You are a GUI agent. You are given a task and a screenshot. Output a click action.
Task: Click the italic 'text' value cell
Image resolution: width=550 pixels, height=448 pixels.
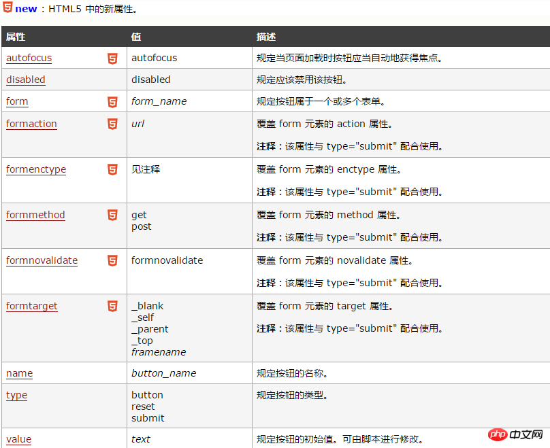(x=141, y=439)
